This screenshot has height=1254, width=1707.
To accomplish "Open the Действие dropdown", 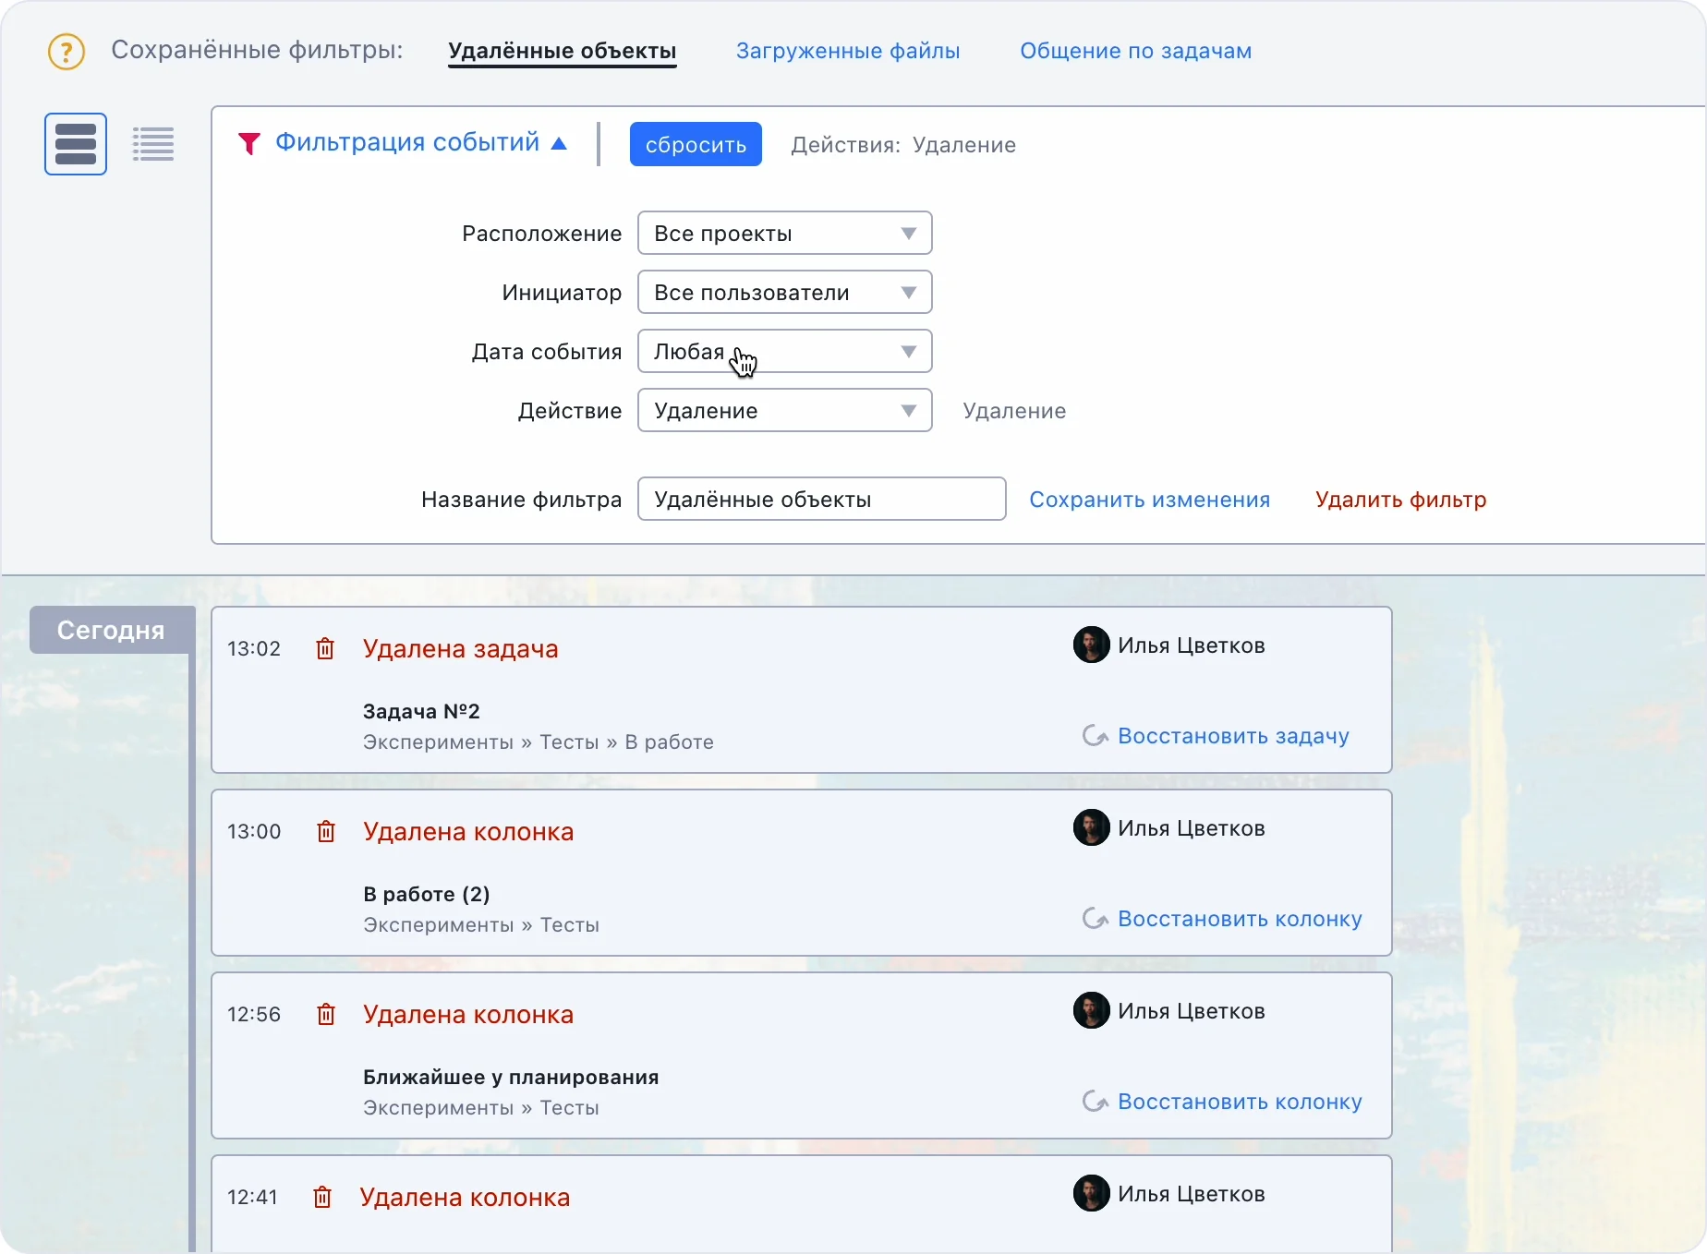I will 784,411.
